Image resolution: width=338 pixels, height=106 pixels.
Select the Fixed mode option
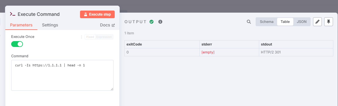90,37
